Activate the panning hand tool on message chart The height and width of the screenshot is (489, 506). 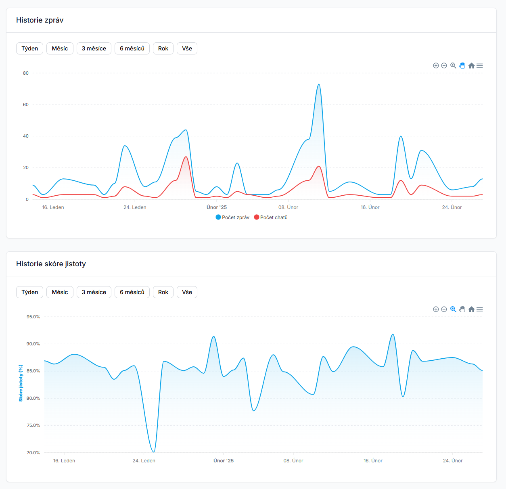click(462, 65)
